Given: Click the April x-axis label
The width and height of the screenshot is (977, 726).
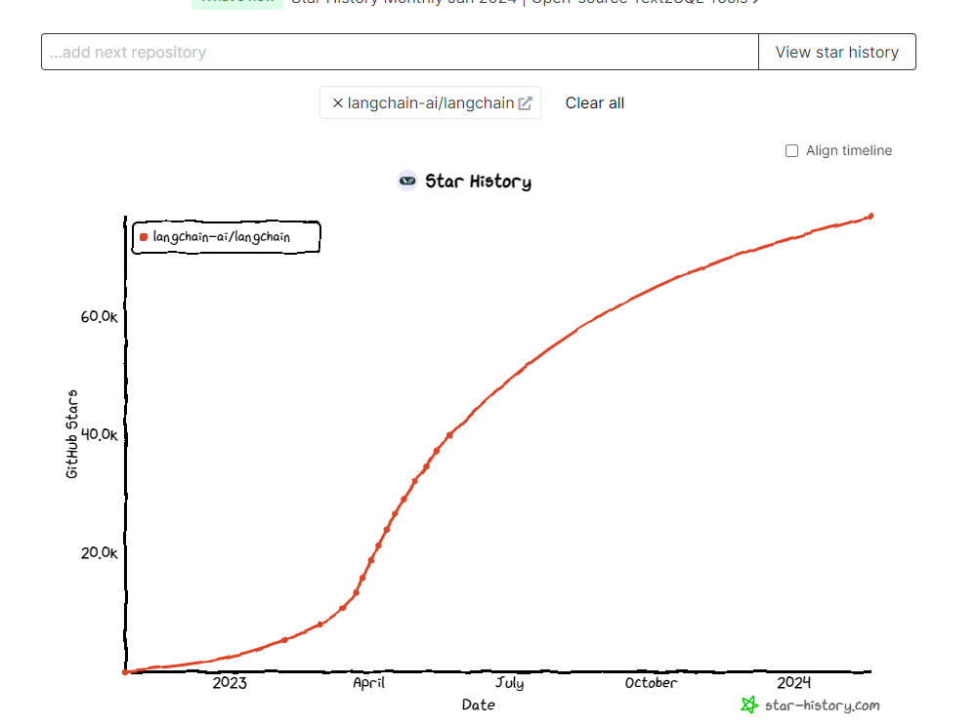Looking at the screenshot, I should pos(369,683).
